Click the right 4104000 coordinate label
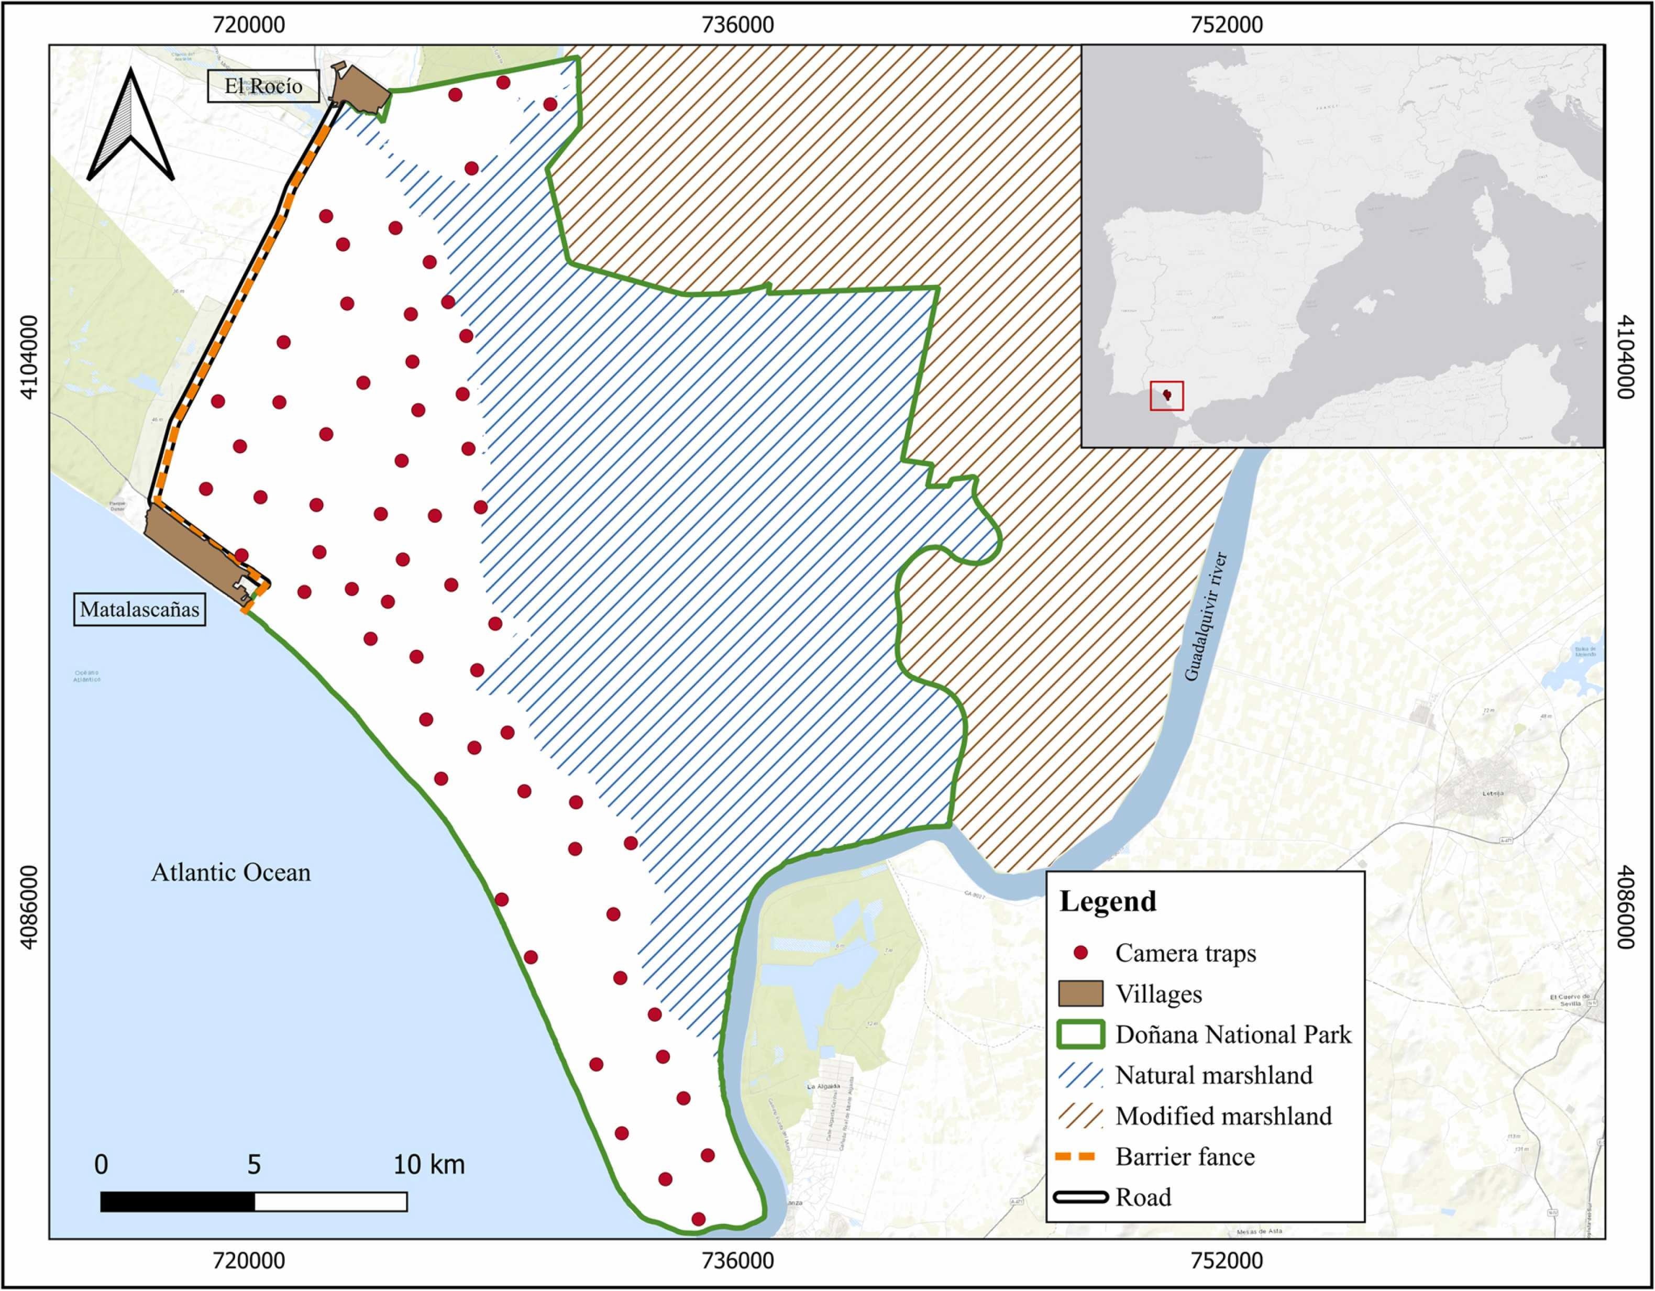Screen dimensions: 1655x1291 (1626, 357)
